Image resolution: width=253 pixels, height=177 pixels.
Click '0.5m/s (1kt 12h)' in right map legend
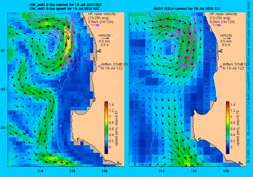coord(222,22)
